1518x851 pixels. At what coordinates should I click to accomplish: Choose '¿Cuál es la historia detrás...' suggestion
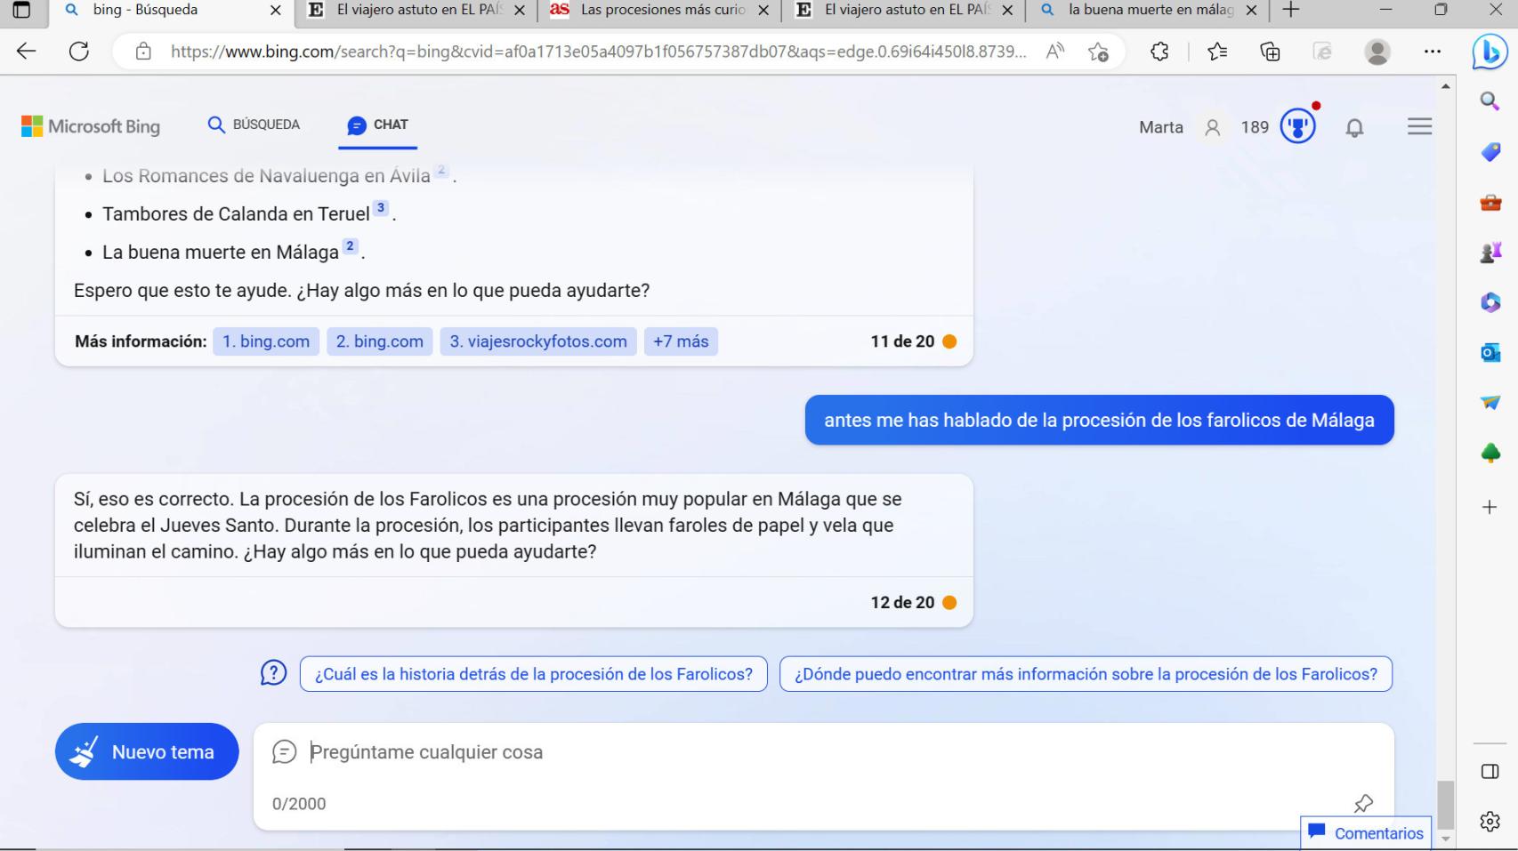[x=534, y=674]
